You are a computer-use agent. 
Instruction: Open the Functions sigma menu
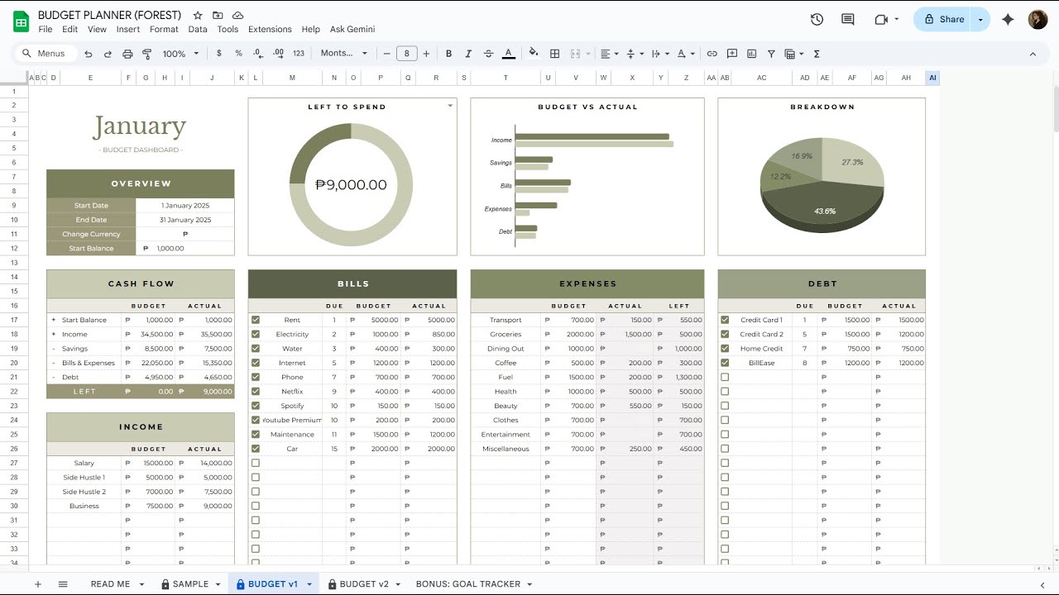tap(817, 54)
